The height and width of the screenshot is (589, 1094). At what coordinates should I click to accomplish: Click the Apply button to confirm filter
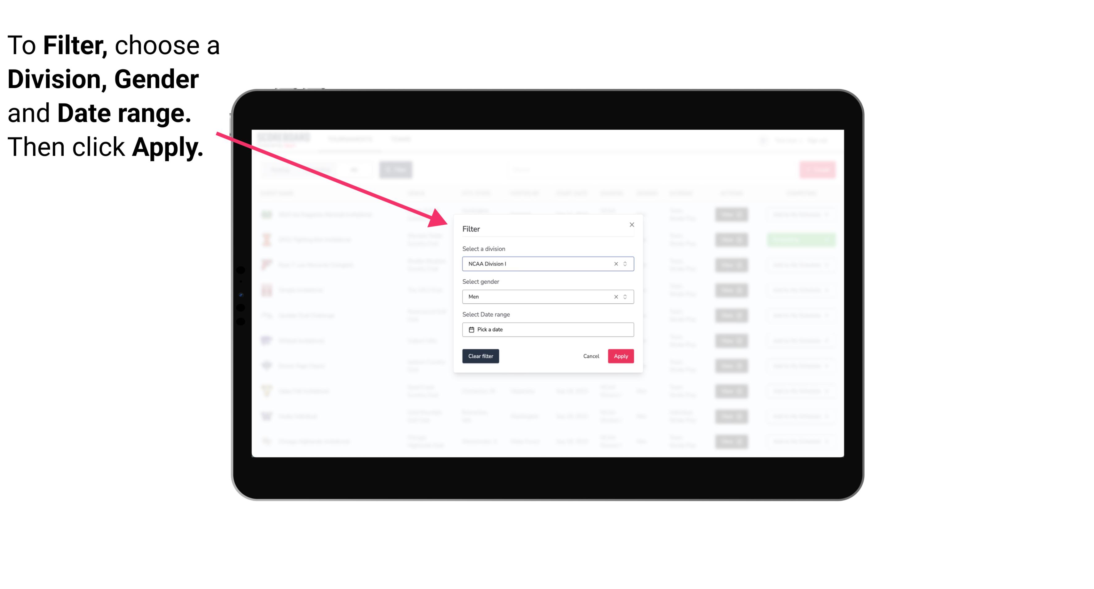pos(621,356)
